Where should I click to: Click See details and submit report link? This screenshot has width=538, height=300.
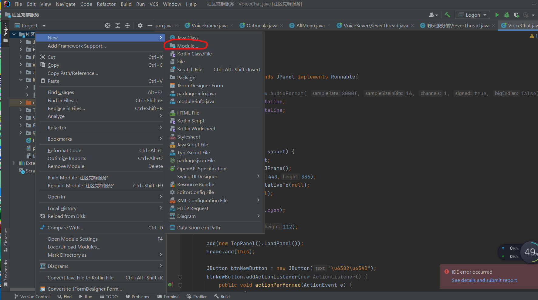pos(484,280)
